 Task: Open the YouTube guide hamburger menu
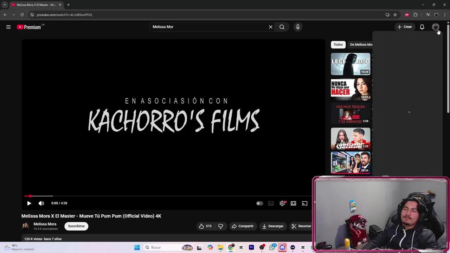[8, 27]
